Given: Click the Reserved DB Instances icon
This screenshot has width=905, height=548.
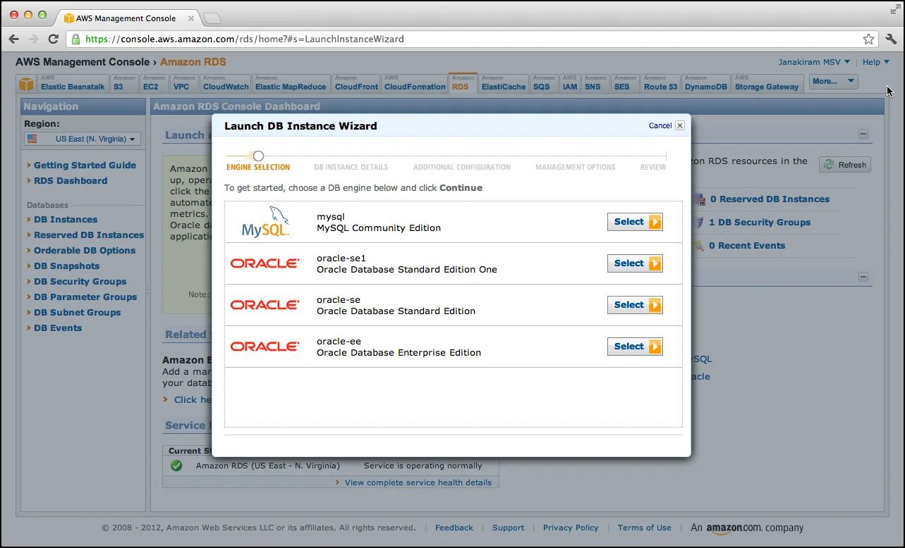Looking at the screenshot, I should click(x=700, y=199).
